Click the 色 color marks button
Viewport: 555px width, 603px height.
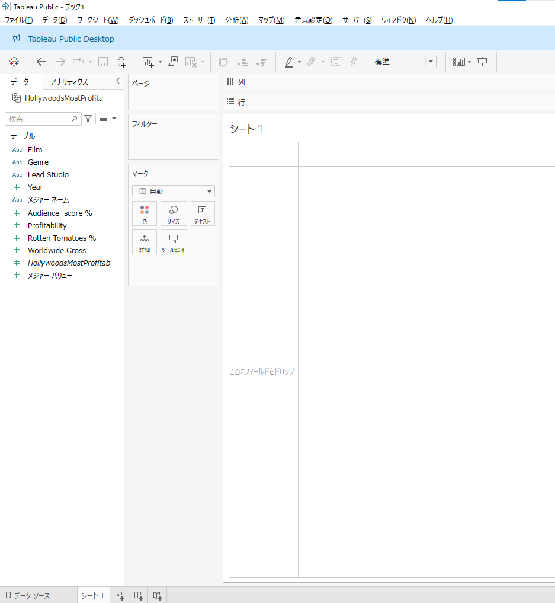145,213
